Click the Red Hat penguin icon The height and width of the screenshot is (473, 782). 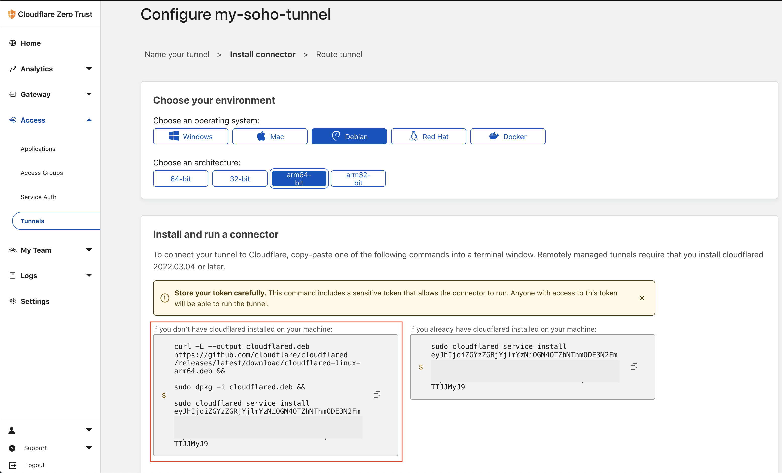click(x=414, y=136)
